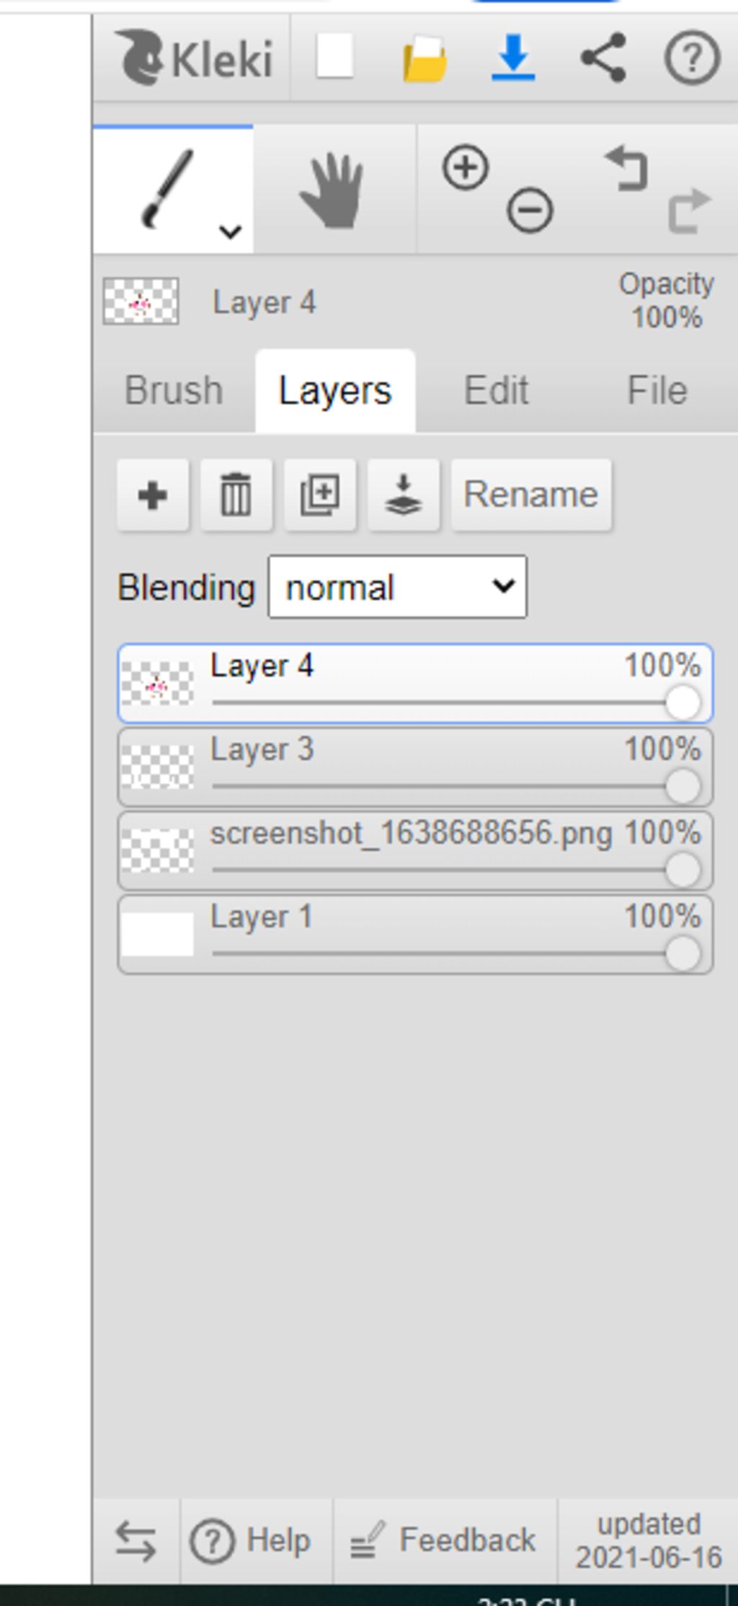Click the Zoom Out minus icon
738x1606 pixels.
pos(530,211)
